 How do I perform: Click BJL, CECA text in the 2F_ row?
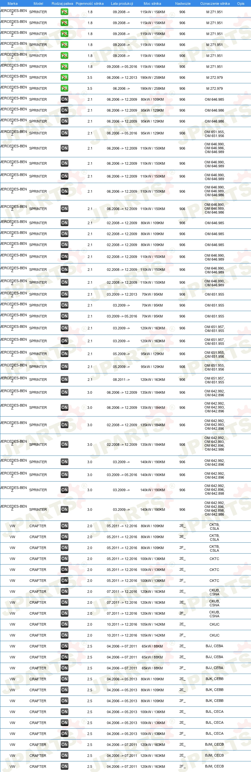214,733
